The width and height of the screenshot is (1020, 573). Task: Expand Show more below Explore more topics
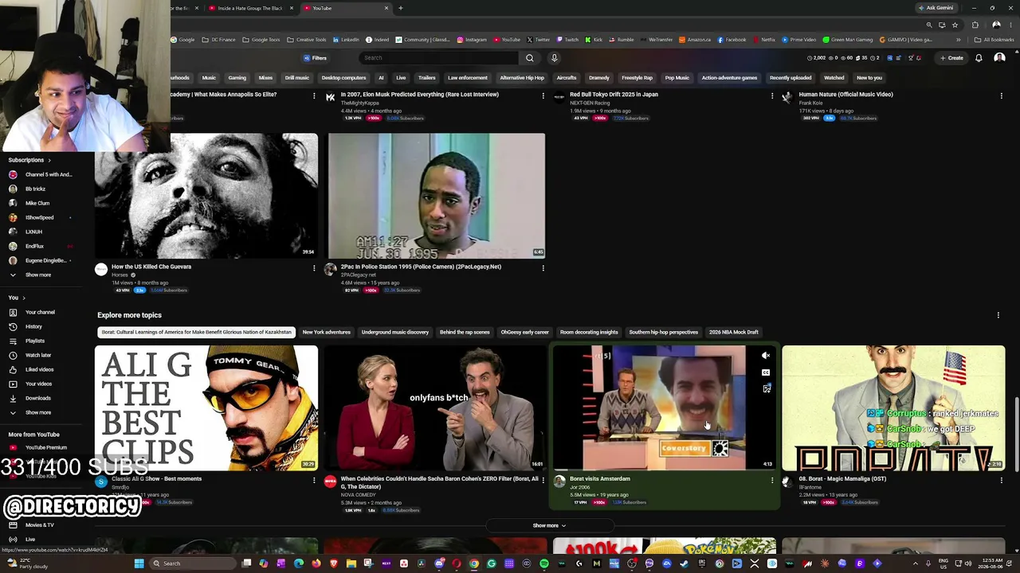pyautogui.click(x=549, y=525)
